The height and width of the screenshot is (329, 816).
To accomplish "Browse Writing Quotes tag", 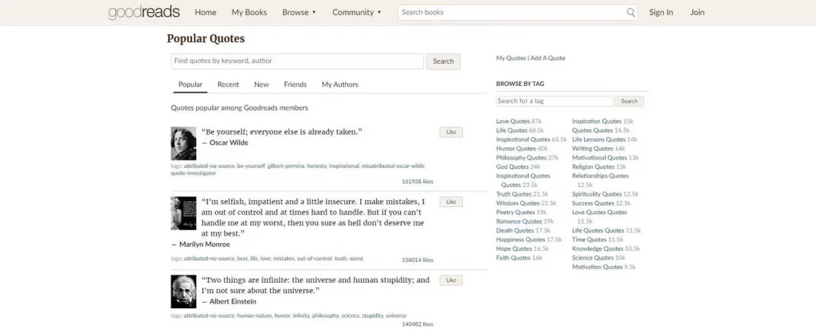I will coord(593,148).
